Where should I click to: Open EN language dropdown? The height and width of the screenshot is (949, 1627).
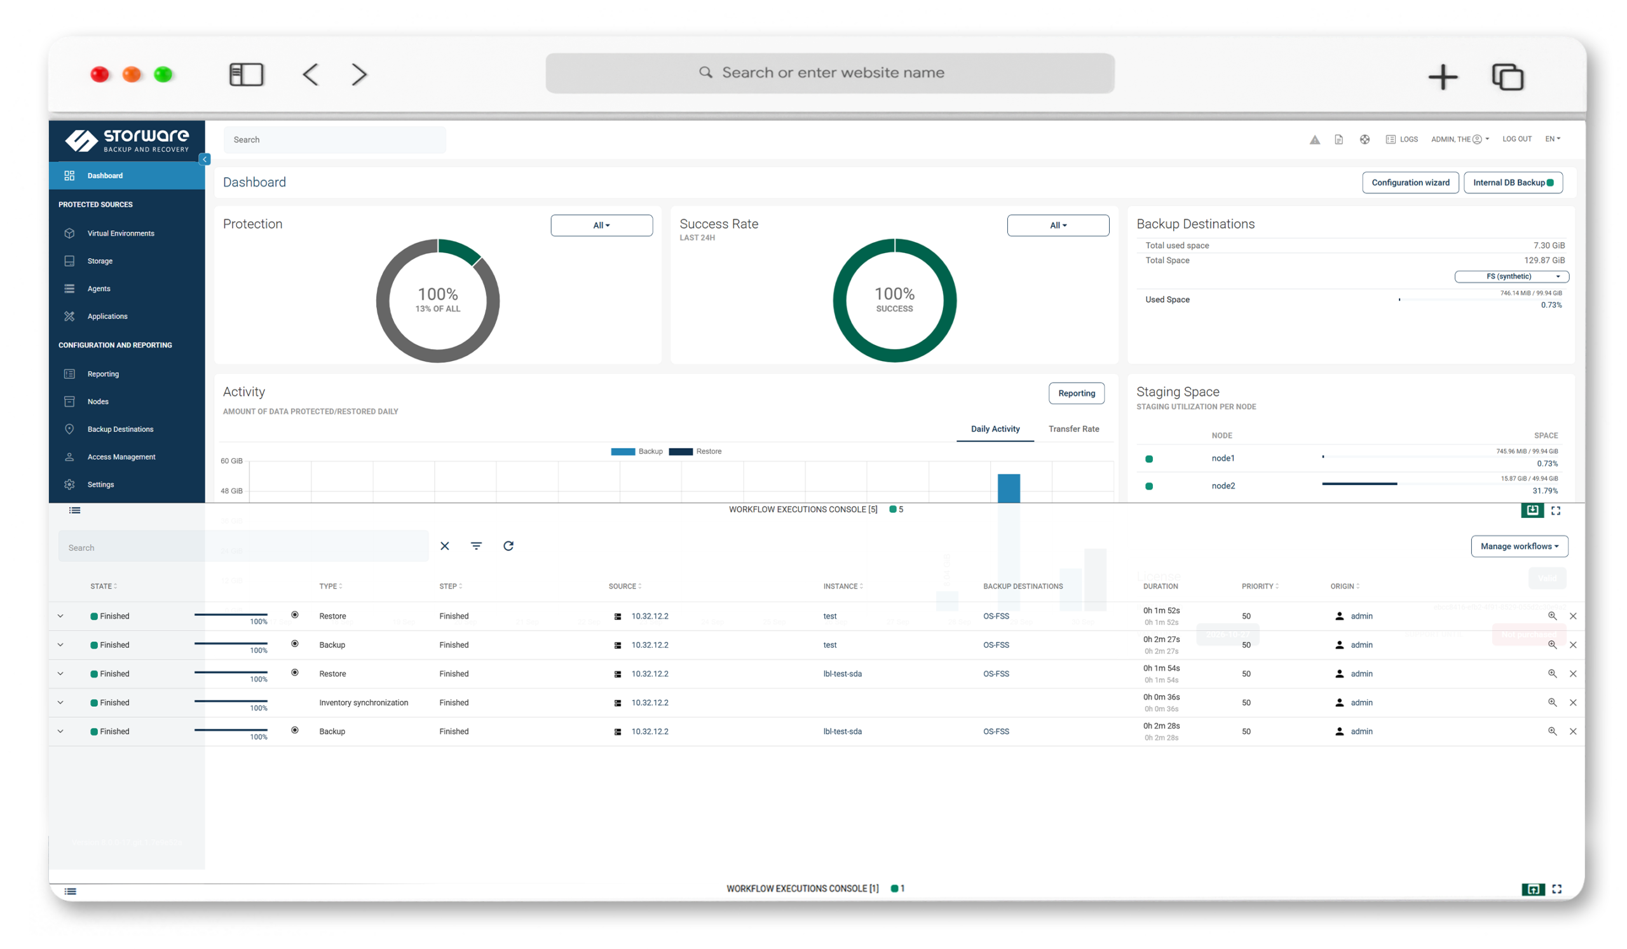point(1552,139)
